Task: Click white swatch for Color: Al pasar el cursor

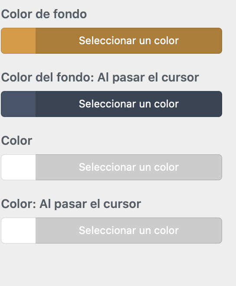Action: 18,231
